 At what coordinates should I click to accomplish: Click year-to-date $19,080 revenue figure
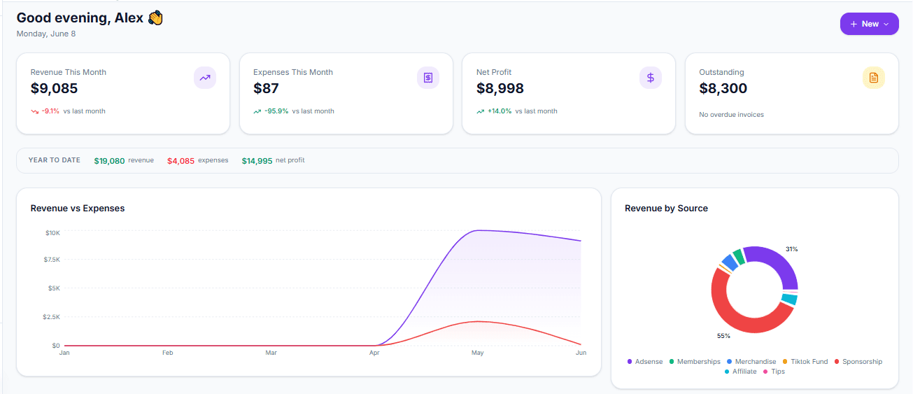coord(109,161)
